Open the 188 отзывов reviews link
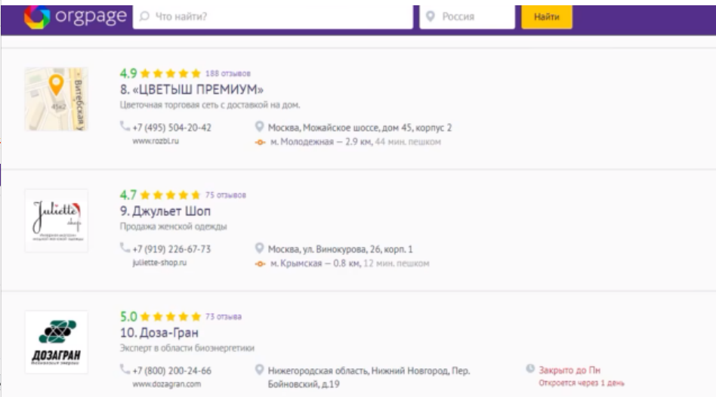This screenshot has height=397, width=716. pyautogui.click(x=228, y=73)
